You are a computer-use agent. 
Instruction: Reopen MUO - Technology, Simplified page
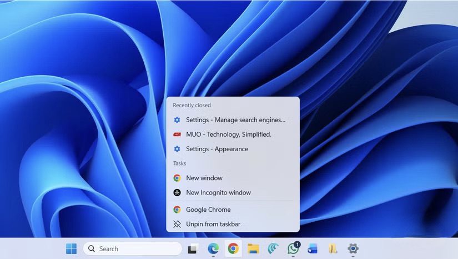point(233,135)
